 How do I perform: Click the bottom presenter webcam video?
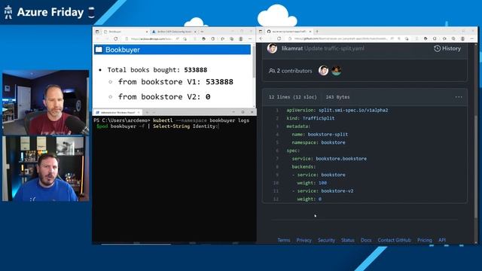(x=45, y=169)
